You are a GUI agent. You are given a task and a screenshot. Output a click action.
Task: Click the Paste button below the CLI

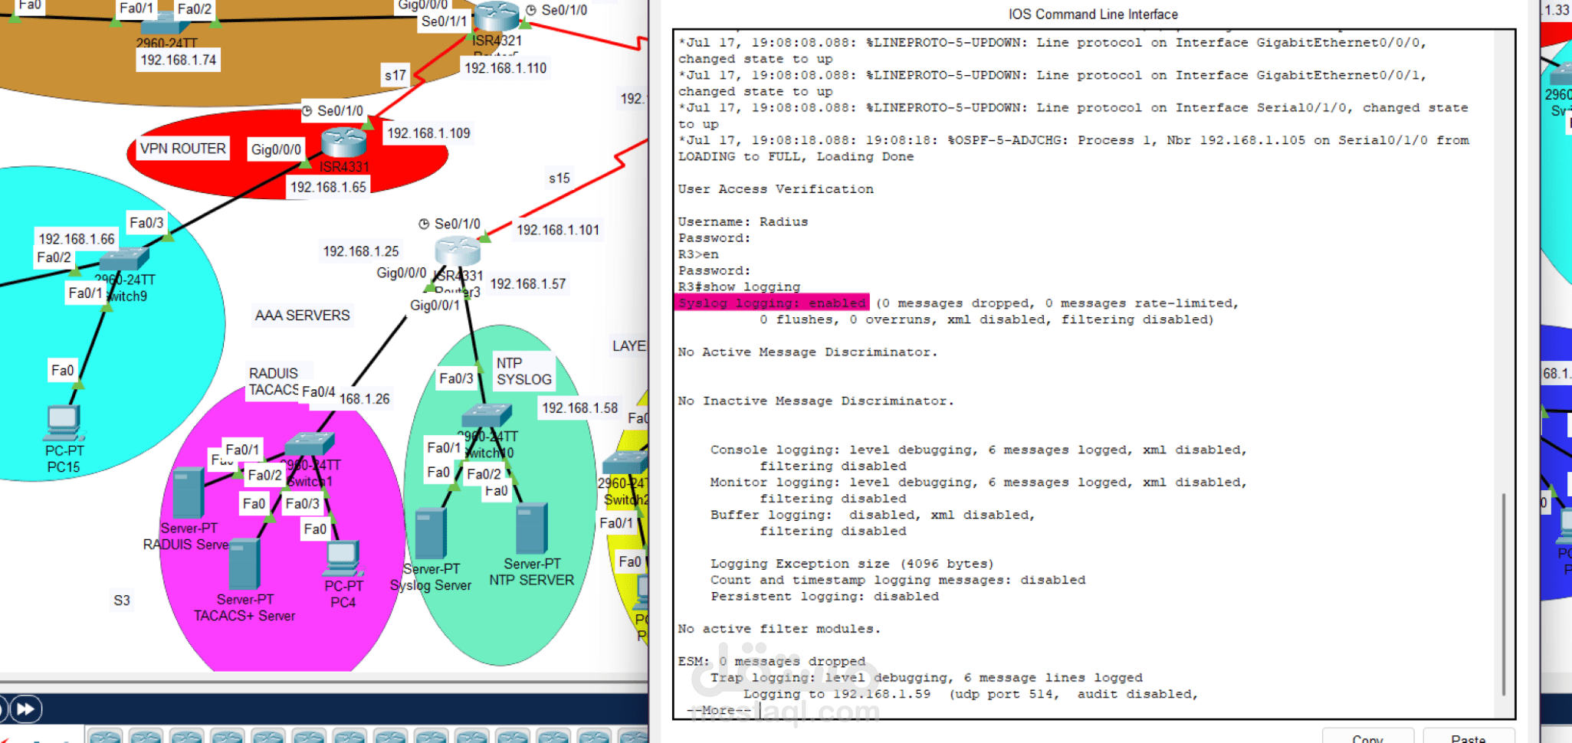1468,737
